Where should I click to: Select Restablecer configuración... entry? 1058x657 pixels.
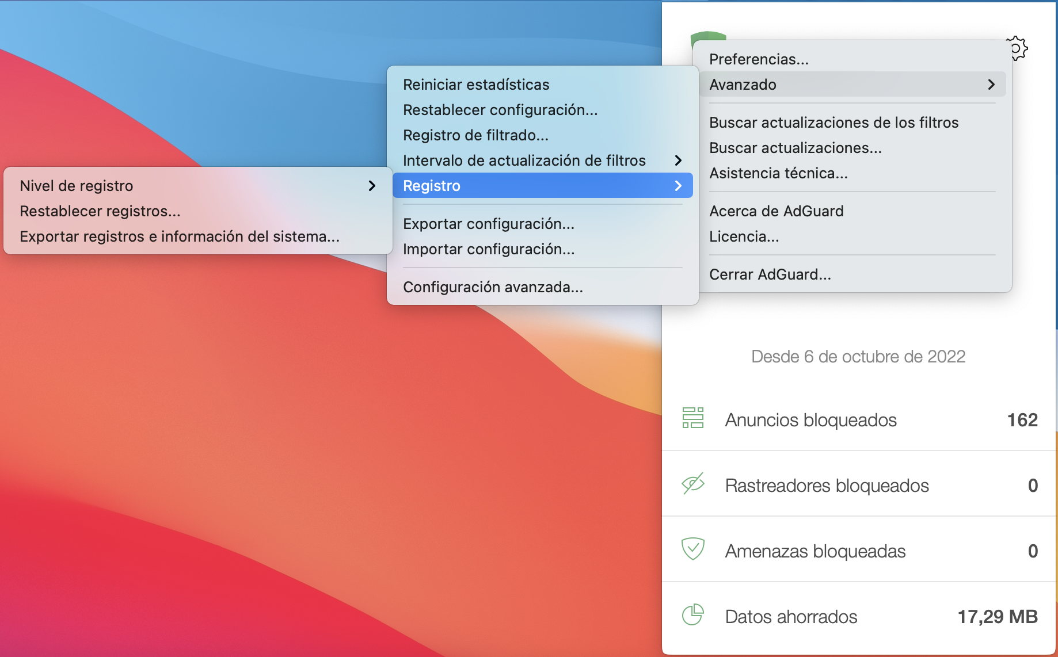(542, 110)
